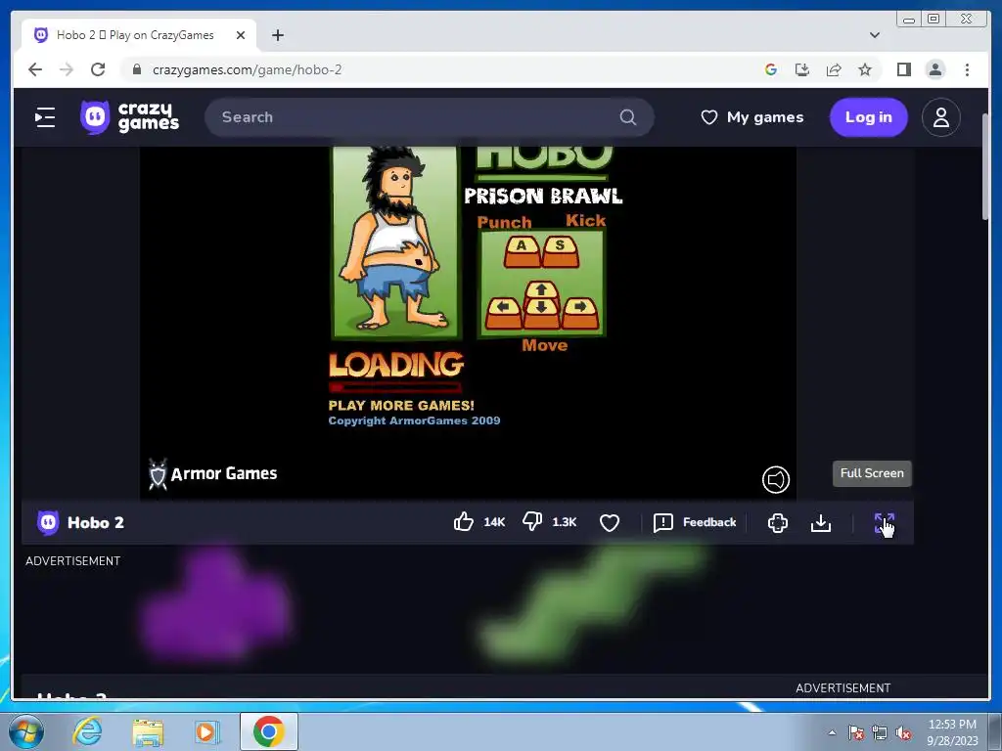
Task: Open My games favorites
Action: pyautogui.click(x=752, y=117)
